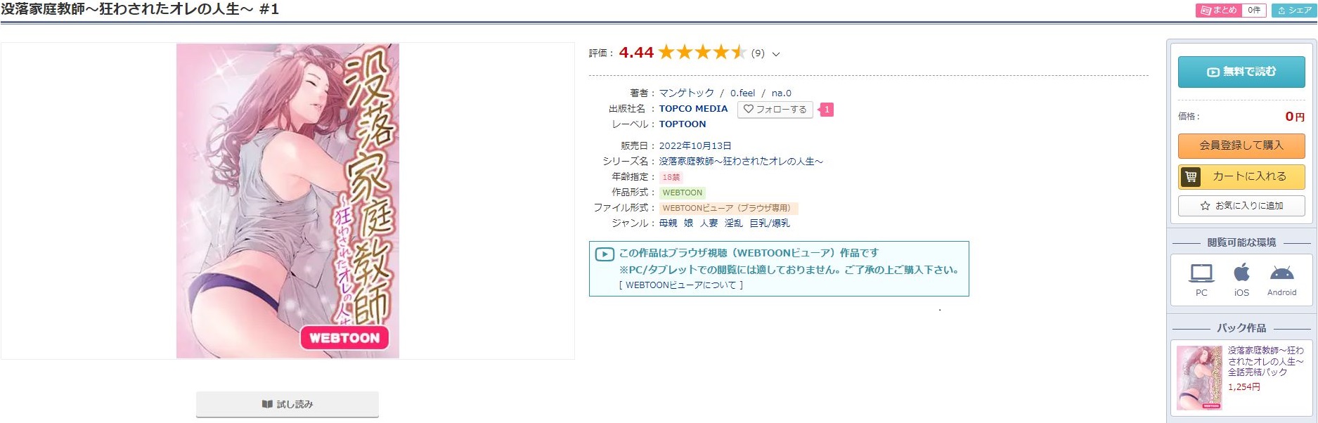
Task: Click the まとめ button at top
Action: click(x=1219, y=11)
